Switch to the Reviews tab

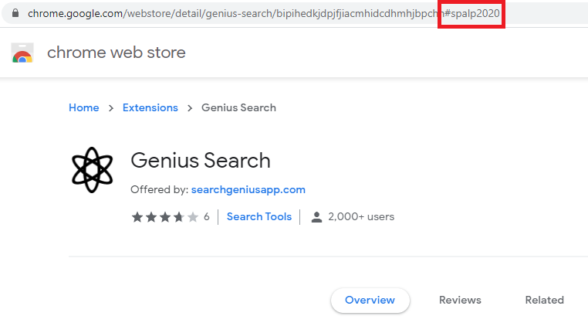(x=460, y=300)
